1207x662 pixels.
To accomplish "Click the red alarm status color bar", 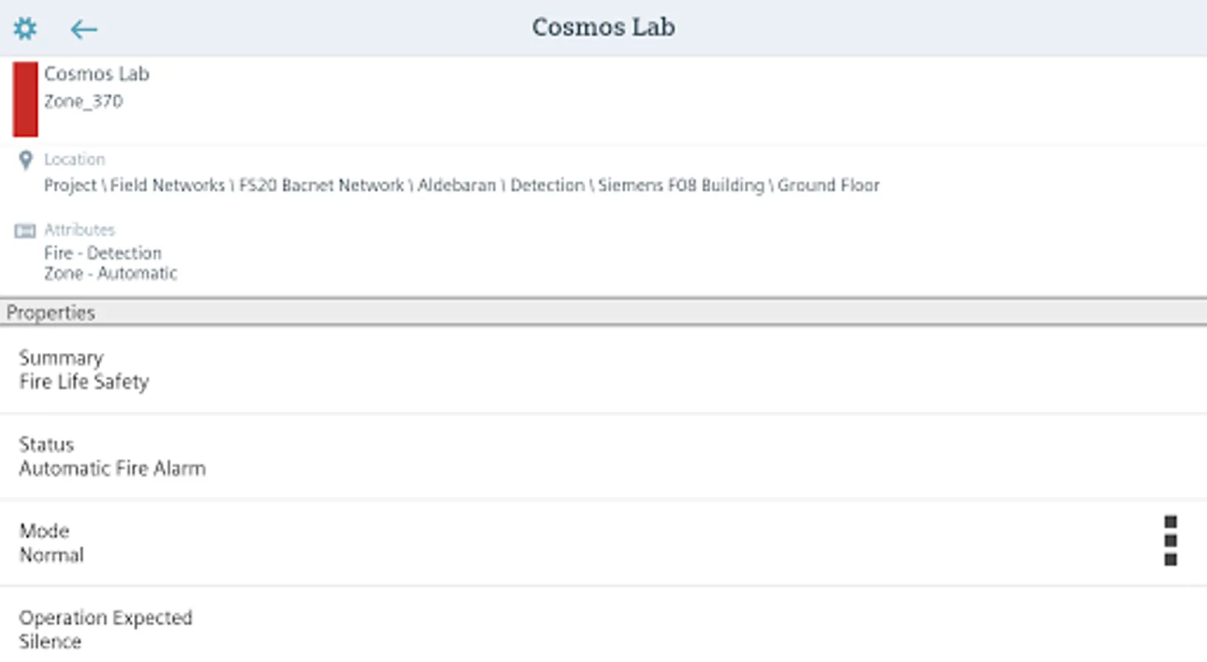I will coord(25,99).
